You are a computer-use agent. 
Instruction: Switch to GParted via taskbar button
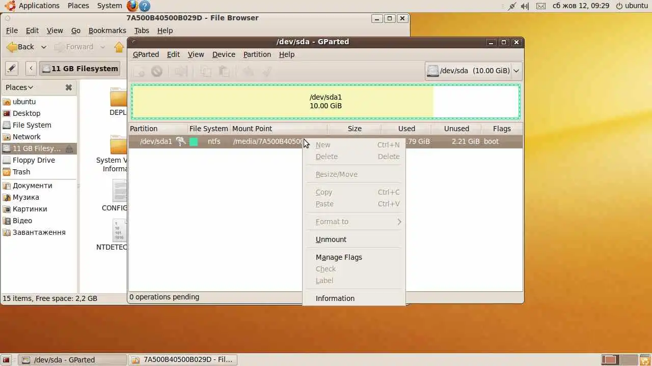[x=72, y=360]
